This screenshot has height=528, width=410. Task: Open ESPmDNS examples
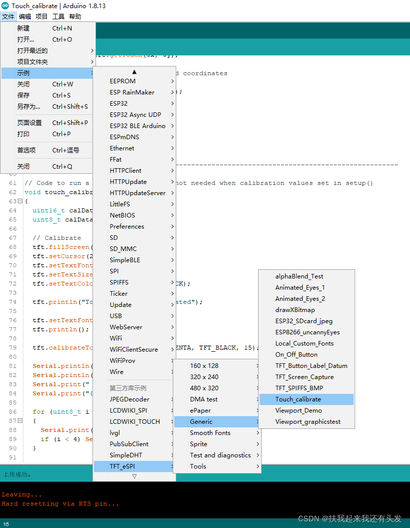(134, 137)
